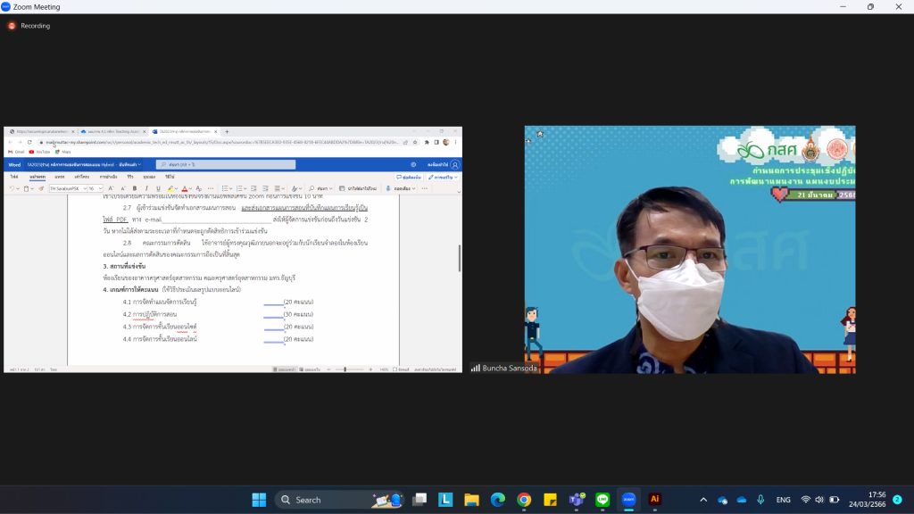The width and height of the screenshot is (914, 514).
Task: Click the Grow Font icon in shared Word
Action: pos(111,189)
